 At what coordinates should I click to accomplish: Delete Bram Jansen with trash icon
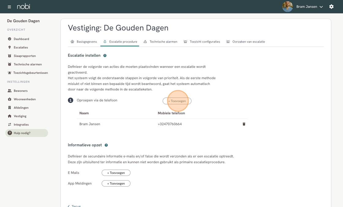244,124
